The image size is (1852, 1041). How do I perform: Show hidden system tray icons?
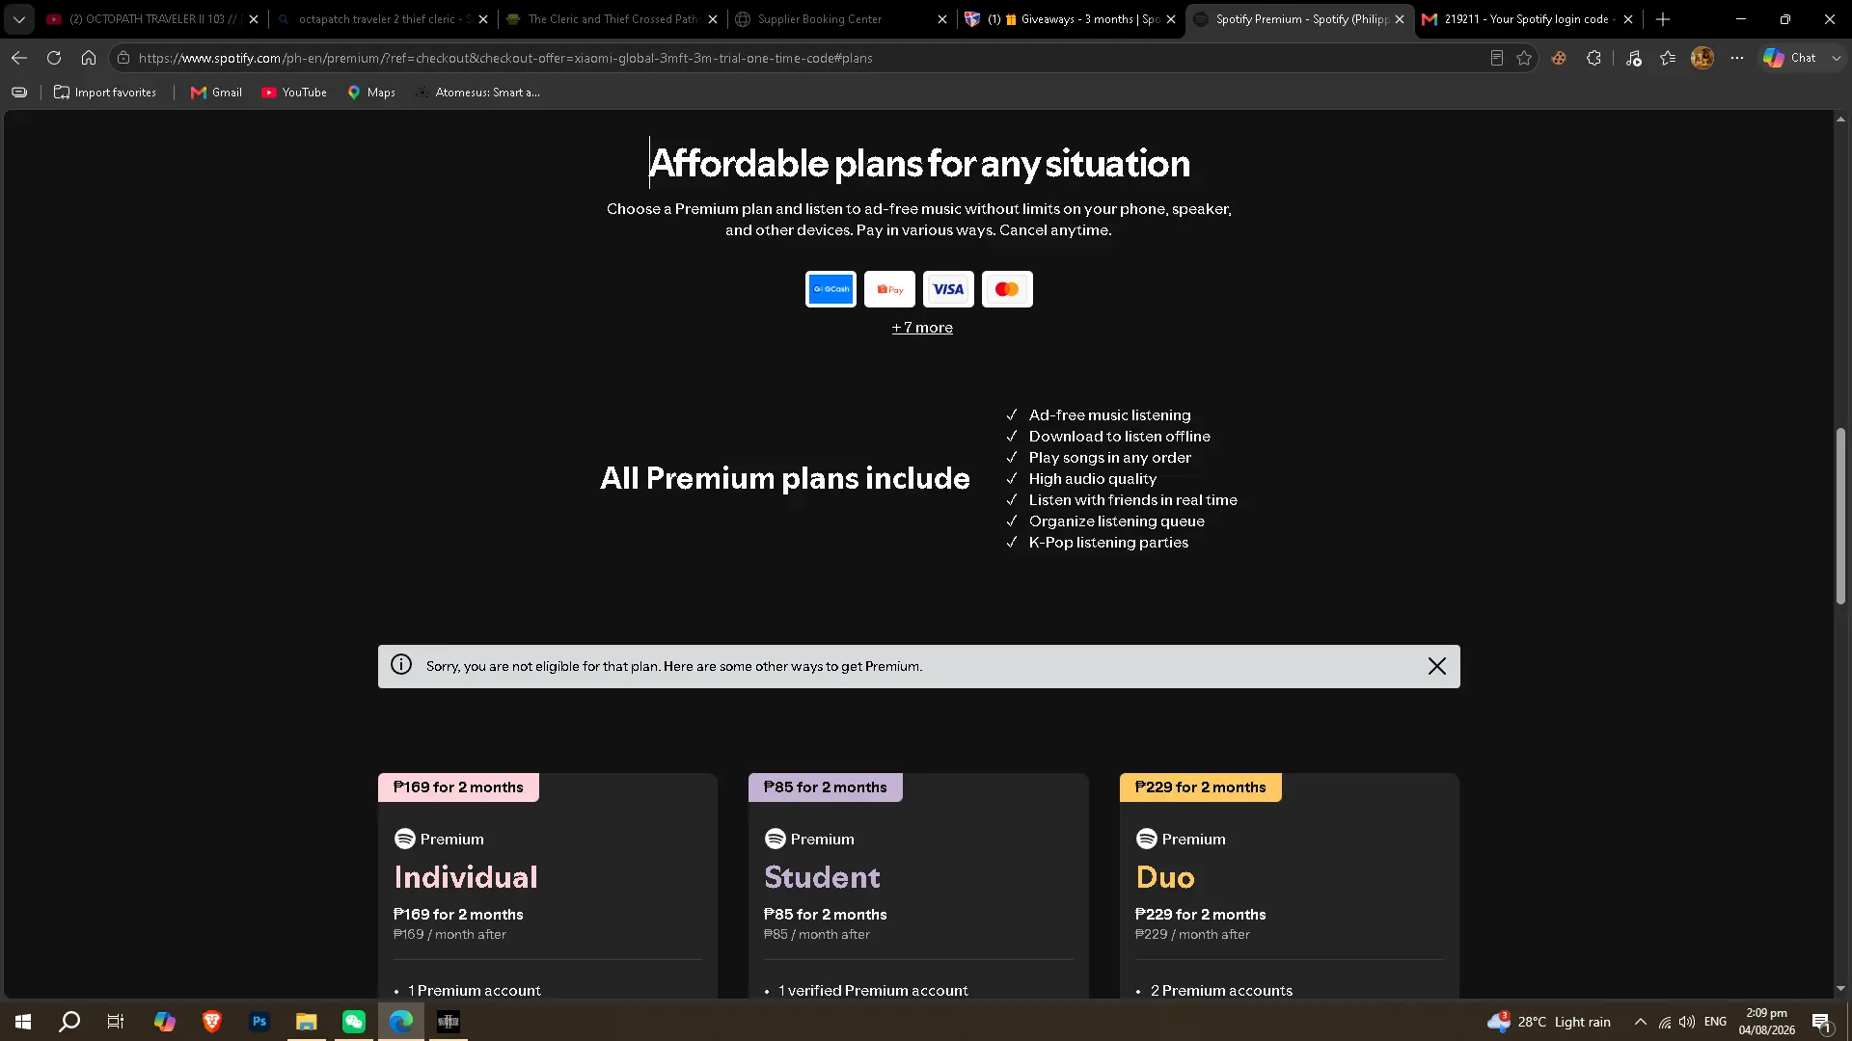(1640, 1022)
